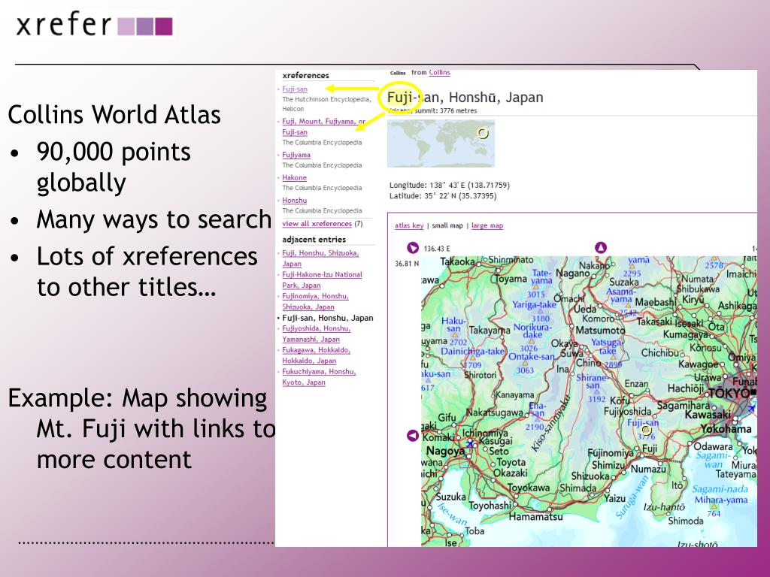The height and width of the screenshot is (577, 770).
Task: Open 'Fukuchiyama, Honshu, Kyoto, Japan' entry
Action: tap(319, 377)
